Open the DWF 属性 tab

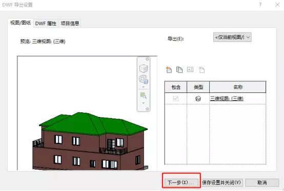(46, 23)
